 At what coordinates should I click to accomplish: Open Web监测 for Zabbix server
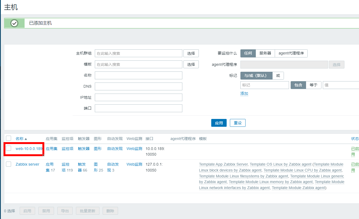(134, 164)
